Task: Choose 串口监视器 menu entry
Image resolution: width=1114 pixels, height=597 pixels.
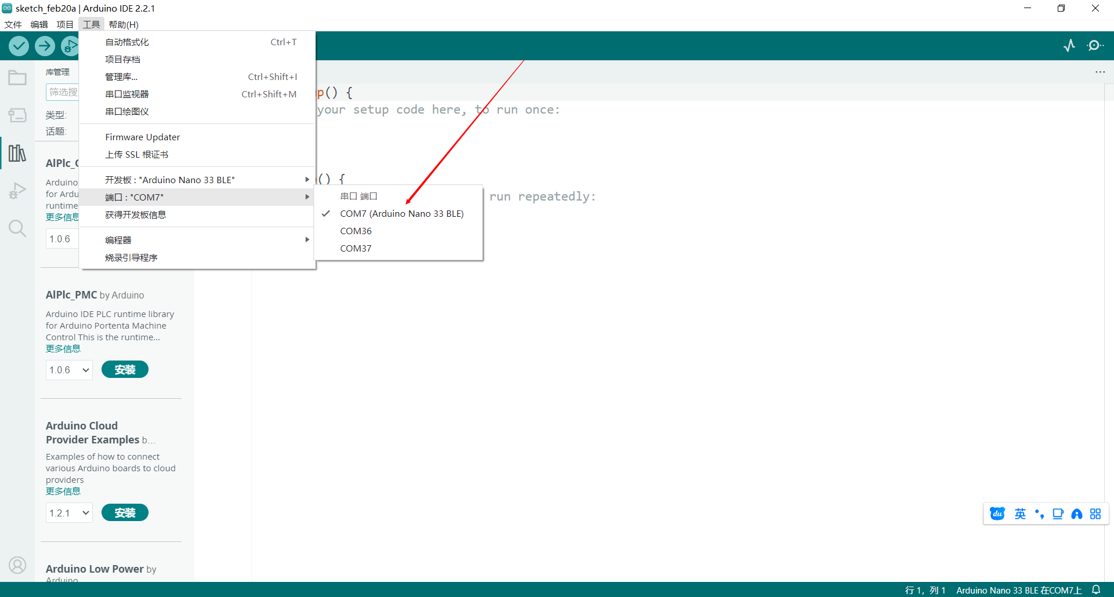Action: click(197, 94)
